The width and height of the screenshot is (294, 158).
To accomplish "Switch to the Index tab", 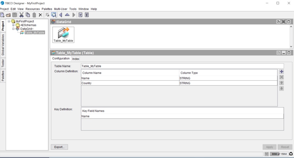I will click(76, 59).
